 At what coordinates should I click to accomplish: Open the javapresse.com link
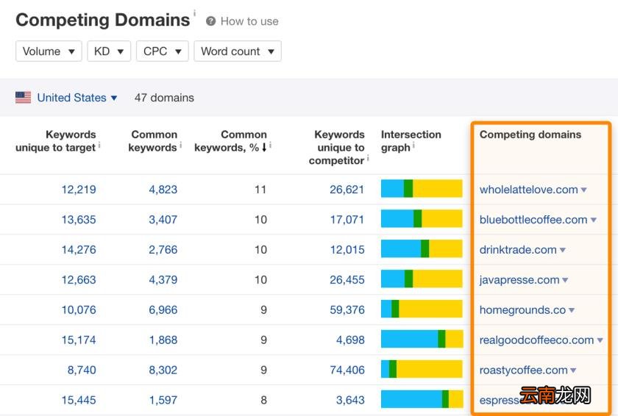click(519, 280)
